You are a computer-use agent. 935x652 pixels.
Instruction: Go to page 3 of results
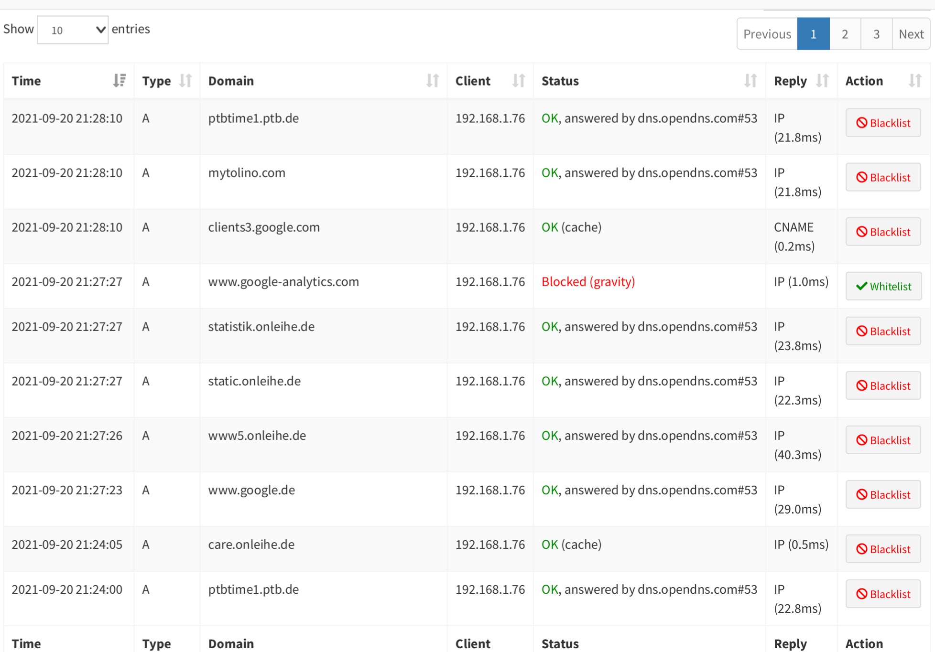click(x=876, y=34)
